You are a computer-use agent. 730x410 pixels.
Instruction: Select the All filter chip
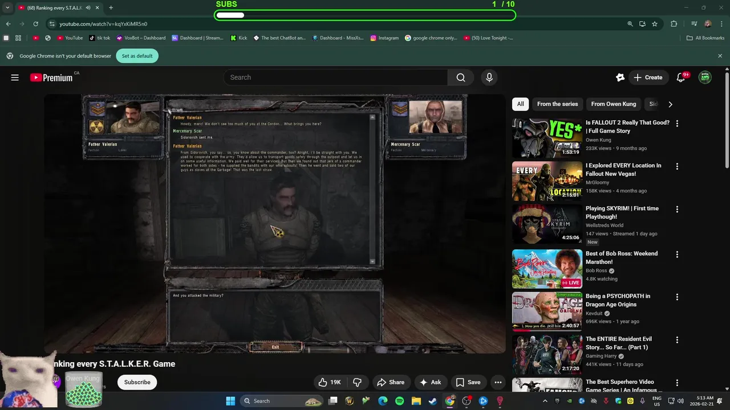520,104
